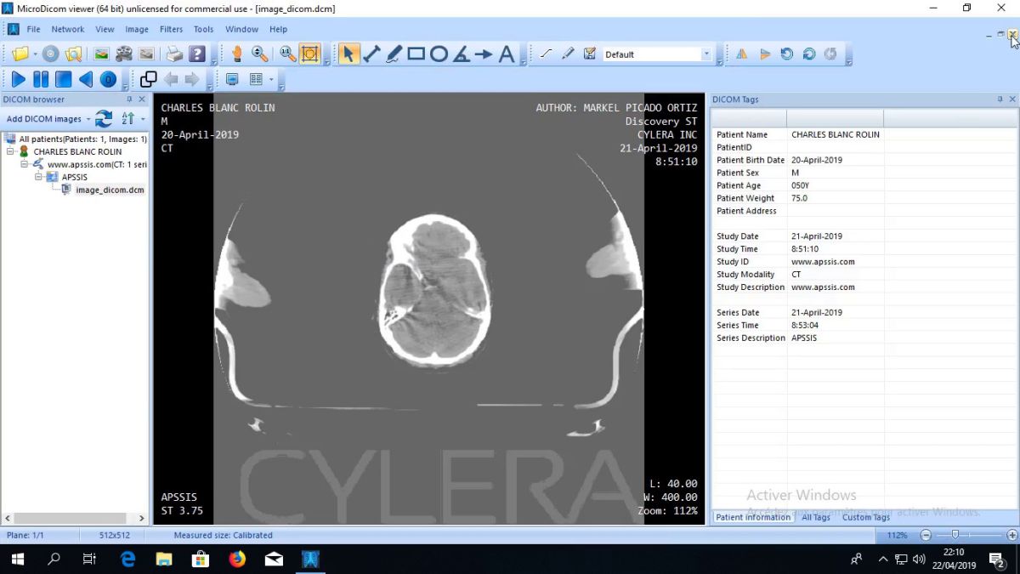Toggle the pointer selection tool
This screenshot has width=1020, height=574.
pyautogui.click(x=348, y=54)
